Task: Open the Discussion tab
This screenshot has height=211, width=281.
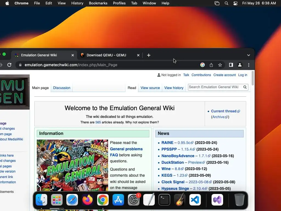Action: pos(62,88)
